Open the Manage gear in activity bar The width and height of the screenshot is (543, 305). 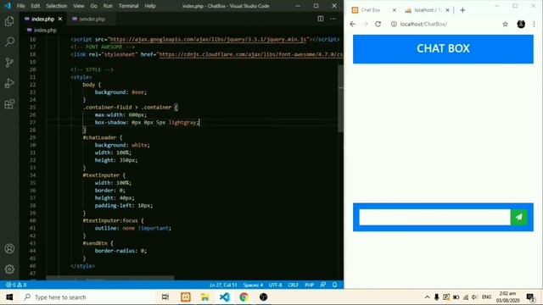click(x=9, y=269)
